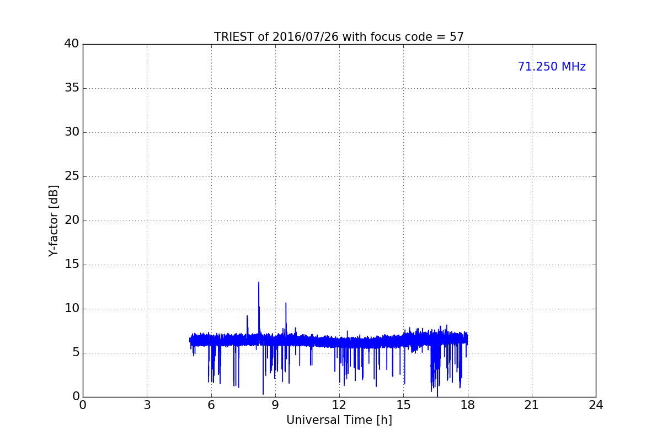The height and width of the screenshot is (441, 662).
Task: Click the spike peak near 9.5 hours
Action: pyautogui.click(x=286, y=303)
